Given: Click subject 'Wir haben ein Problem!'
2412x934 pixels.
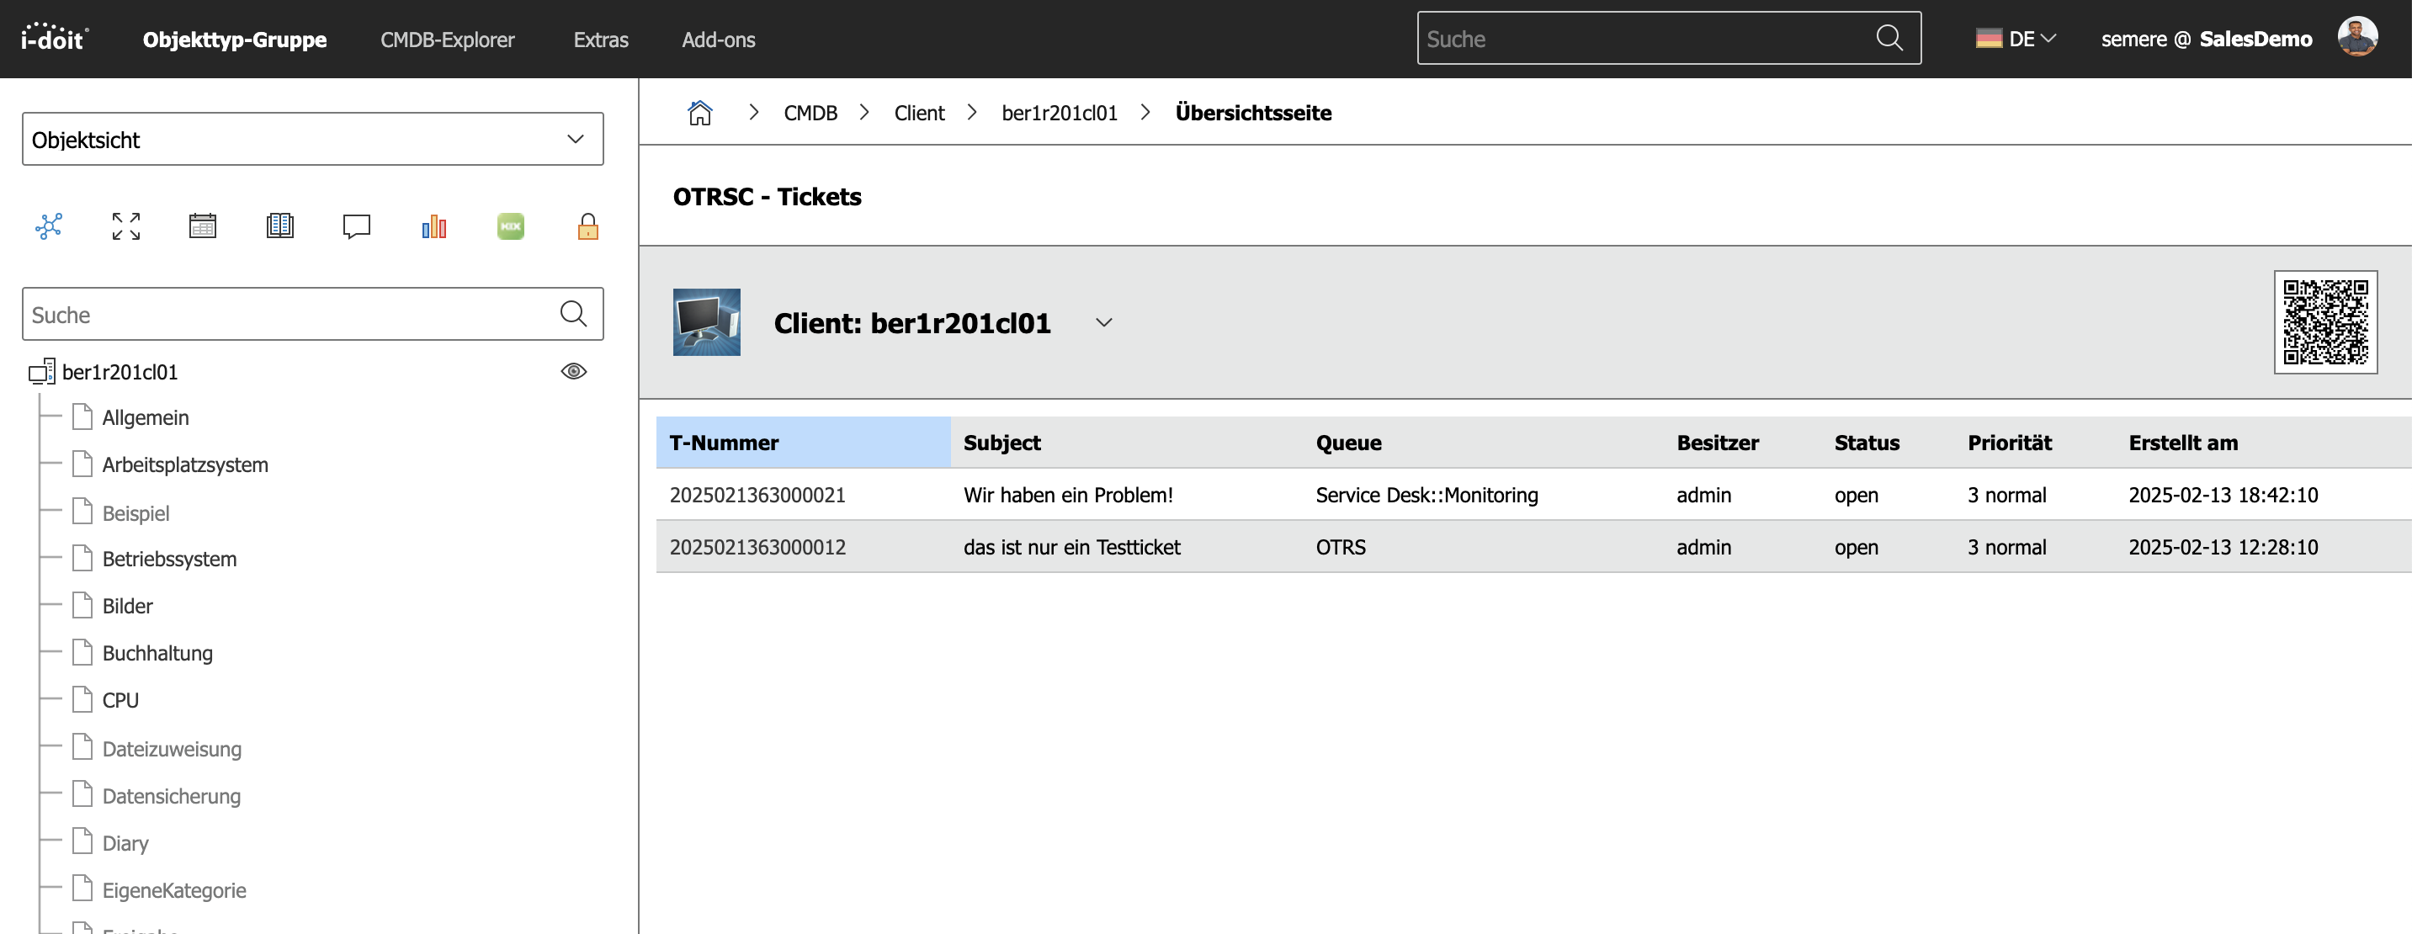Looking at the screenshot, I should click(1067, 494).
